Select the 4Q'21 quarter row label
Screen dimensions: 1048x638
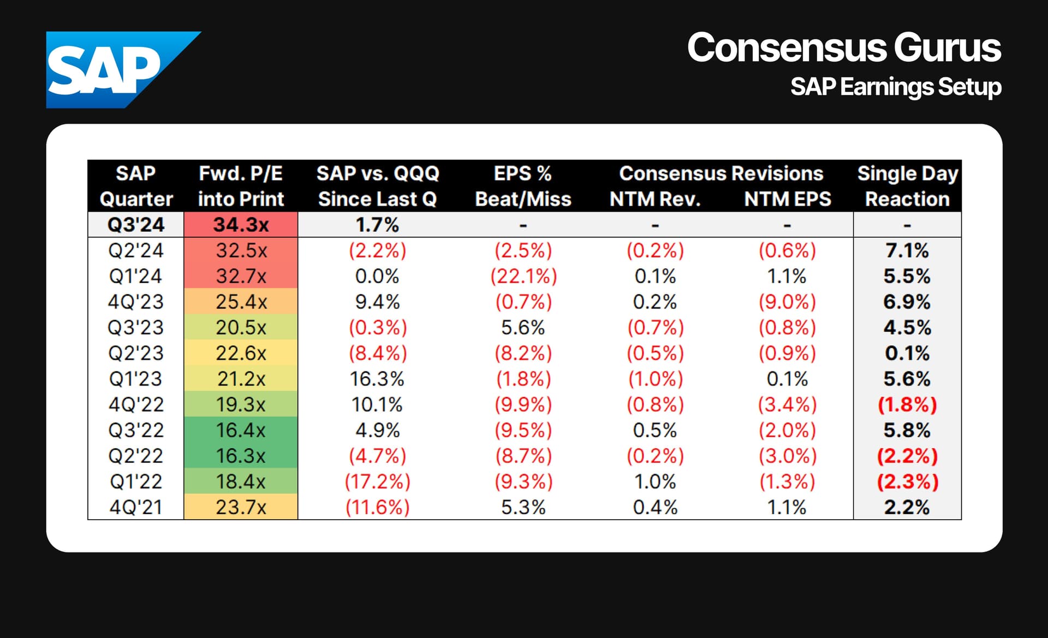pos(136,507)
